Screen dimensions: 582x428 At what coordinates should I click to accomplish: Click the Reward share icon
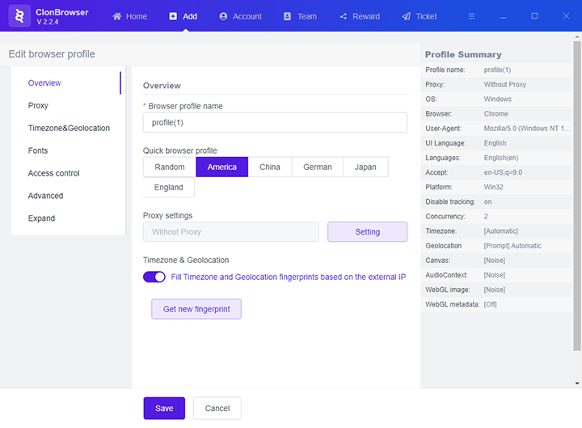pos(344,16)
